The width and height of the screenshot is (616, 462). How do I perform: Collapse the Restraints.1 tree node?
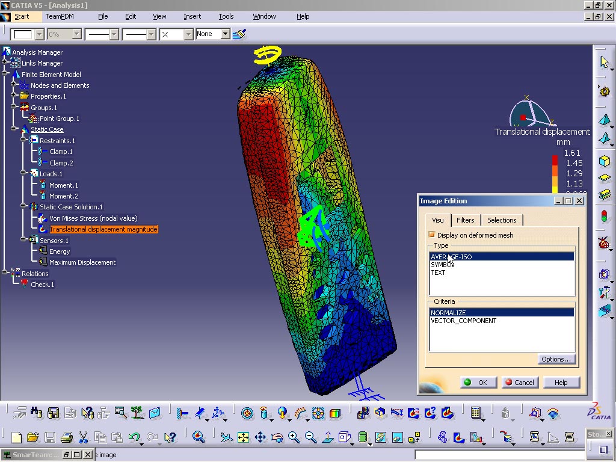(x=23, y=140)
